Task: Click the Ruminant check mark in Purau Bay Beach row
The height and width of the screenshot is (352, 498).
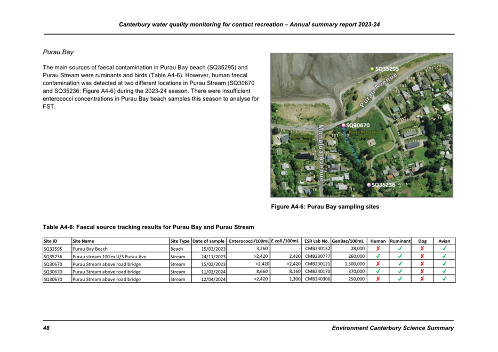Action: point(400,249)
